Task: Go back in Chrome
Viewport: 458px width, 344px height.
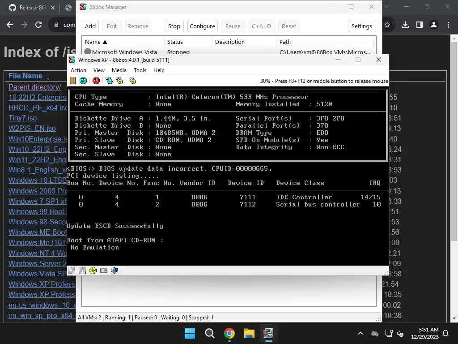Action: pos(10,25)
